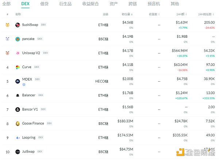Image resolution: width=219 pixels, height=160 pixels.
Task: Click the pancake logo icon
Action: pyautogui.click(x=18, y=39)
